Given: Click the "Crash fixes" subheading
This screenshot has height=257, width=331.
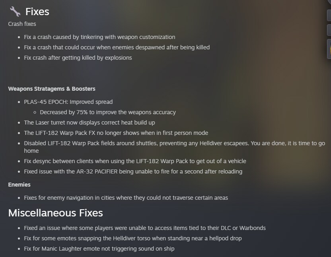Looking at the screenshot, I should [22, 24].
